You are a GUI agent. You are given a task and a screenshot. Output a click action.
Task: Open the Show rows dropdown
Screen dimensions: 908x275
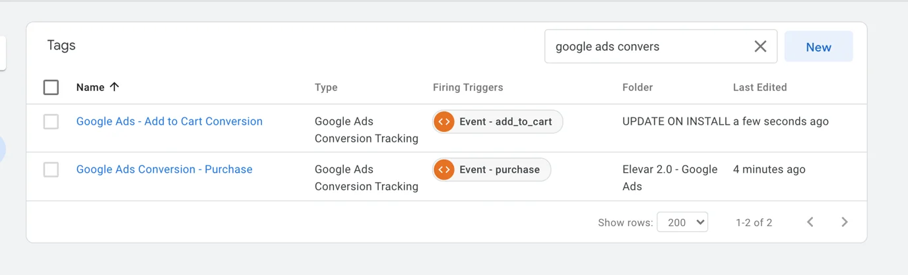tap(682, 222)
